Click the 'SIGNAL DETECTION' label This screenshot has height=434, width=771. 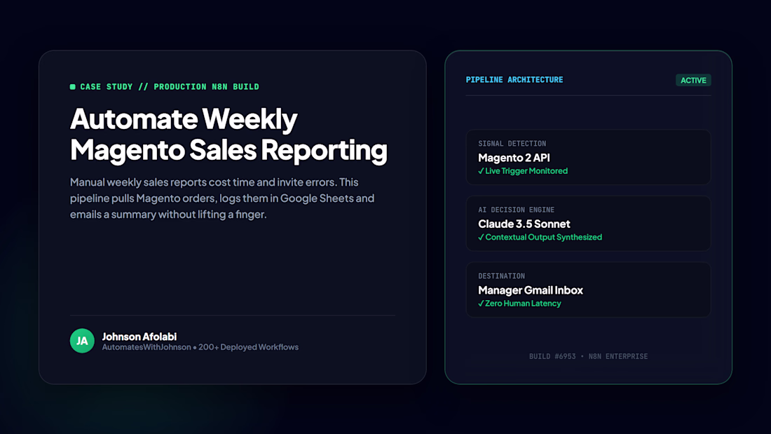[x=512, y=144]
